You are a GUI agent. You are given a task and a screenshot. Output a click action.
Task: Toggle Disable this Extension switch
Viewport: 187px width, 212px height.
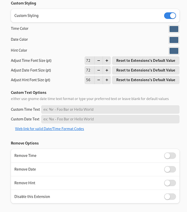(x=170, y=197)
